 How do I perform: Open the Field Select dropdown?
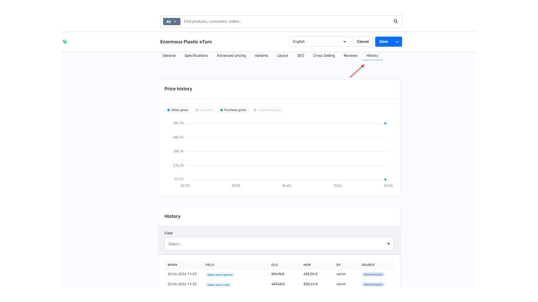(279, 244)
